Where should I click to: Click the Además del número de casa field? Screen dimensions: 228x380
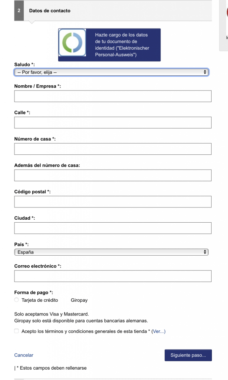click(x=113, y=175)
